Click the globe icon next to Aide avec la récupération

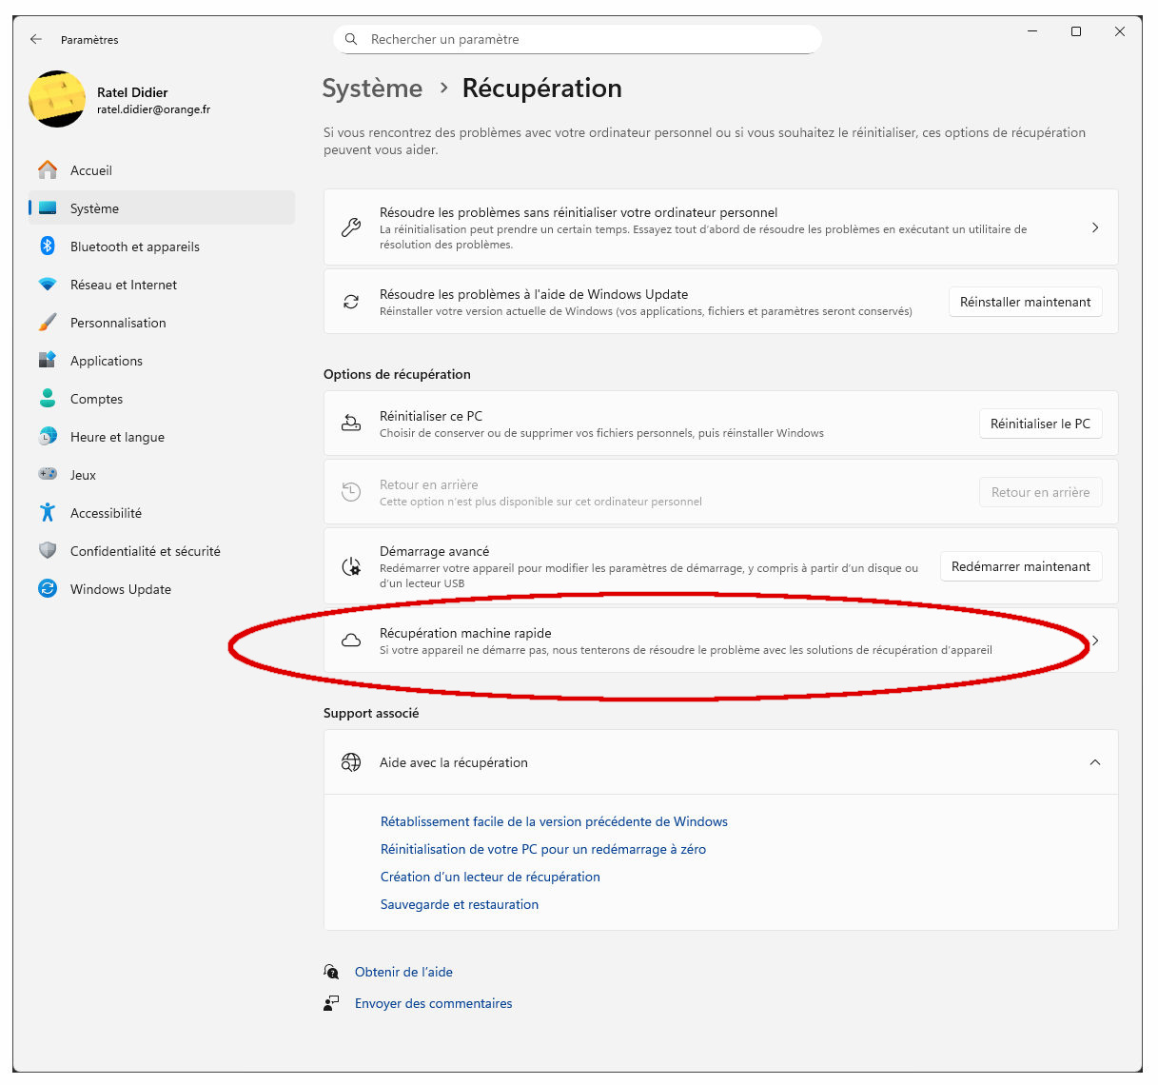pyautogui.click(x=351, y=762)
